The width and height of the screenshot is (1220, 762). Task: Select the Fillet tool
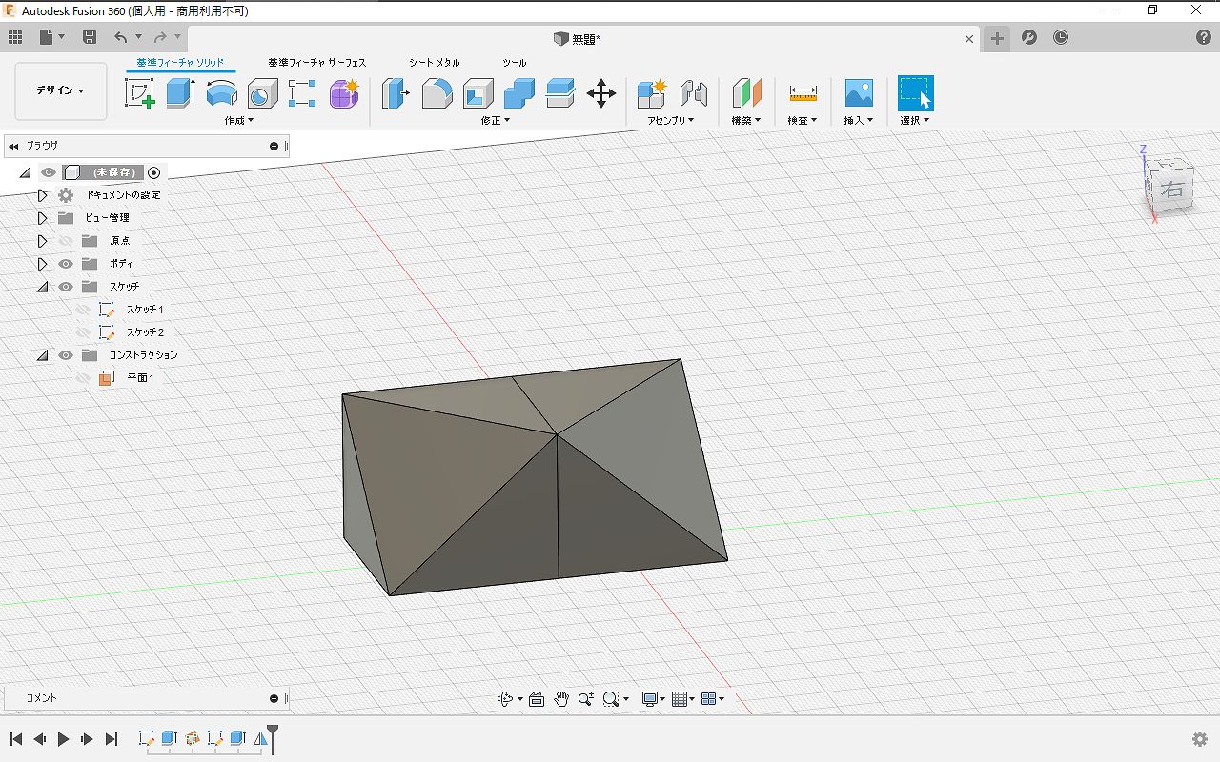pos(437,93)
